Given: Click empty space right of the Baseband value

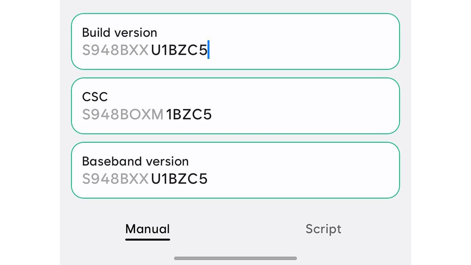Looking at the screenshot, I should [x=306, y=179].
